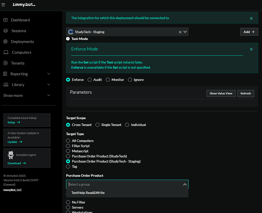Expand the Reporting sidebar section
This screenshot has height=213, width=262.
pos(49,74)
